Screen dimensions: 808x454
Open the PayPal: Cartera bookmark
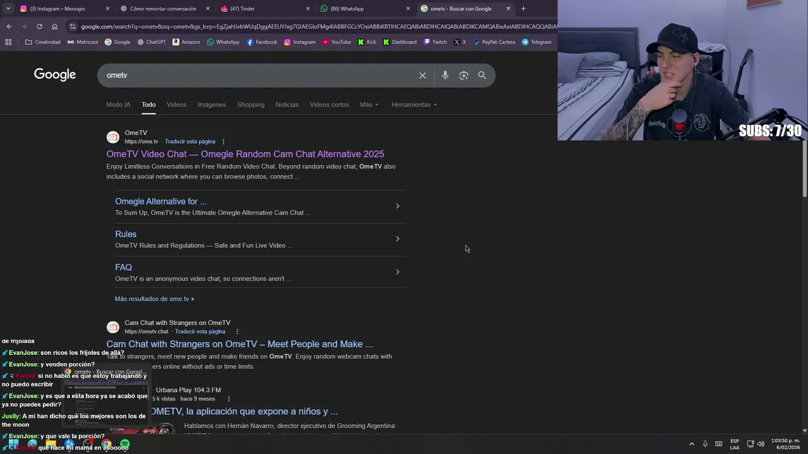coord(494,42)
